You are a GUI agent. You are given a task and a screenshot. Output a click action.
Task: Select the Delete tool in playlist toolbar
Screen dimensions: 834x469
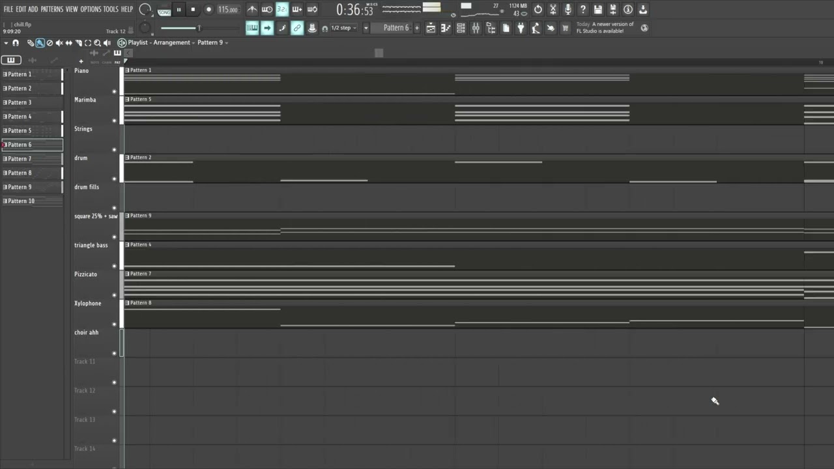(50, 43)
